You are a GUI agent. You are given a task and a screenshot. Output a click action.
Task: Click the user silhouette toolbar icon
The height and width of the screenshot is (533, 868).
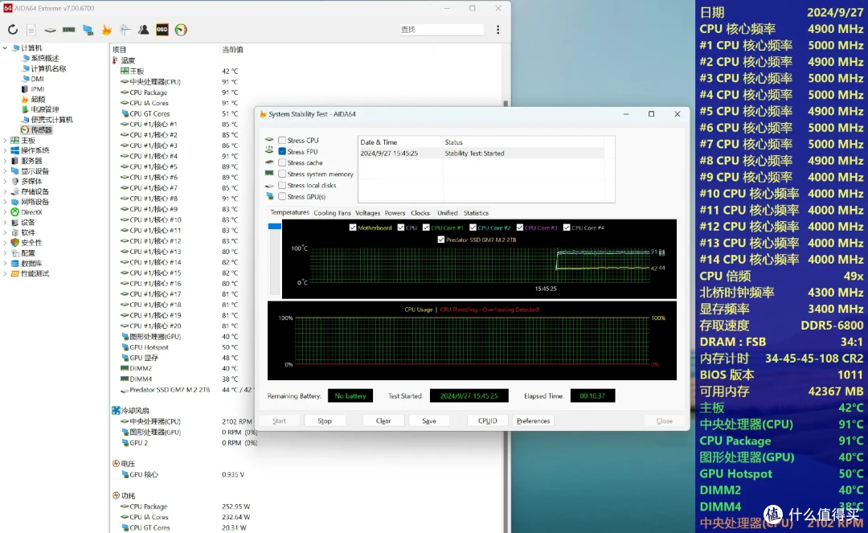[143, 30]
